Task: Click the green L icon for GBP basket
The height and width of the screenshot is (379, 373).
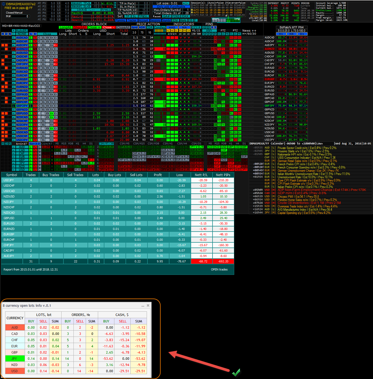Action: click(x=31, y=160)
